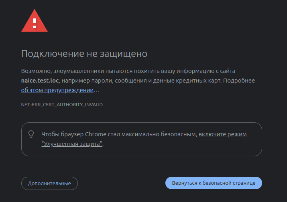The height and width of the screenshot is (202, 287).
Task: Open the Дополнительные advanced options
Action: tap(49, 183)
